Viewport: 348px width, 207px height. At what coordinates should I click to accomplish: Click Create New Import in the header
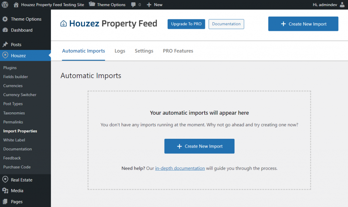pyautogui.click(x=303, y=24)
